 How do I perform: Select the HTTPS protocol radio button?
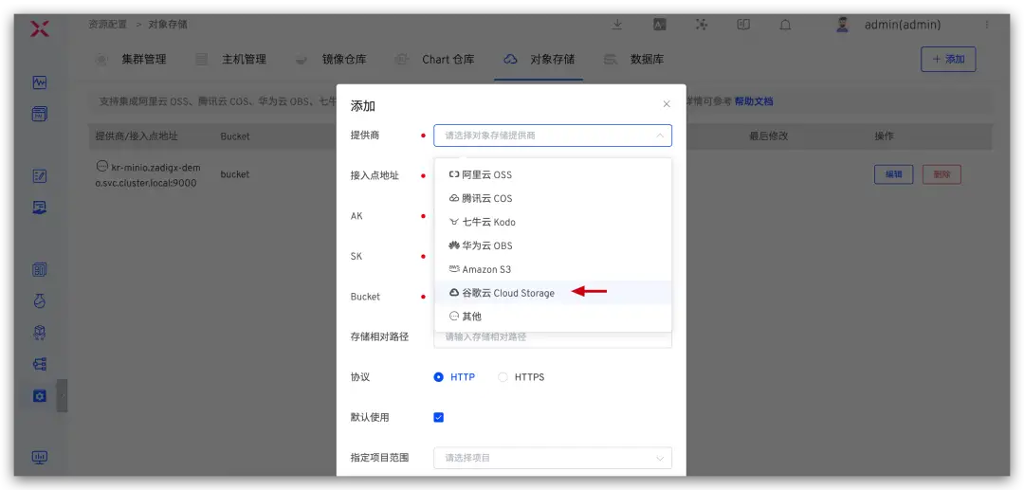pyautogui.click(x=503, y=377)
